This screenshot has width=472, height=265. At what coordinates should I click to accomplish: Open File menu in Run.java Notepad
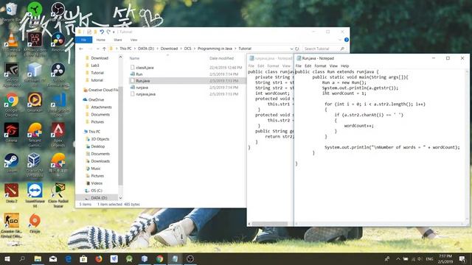click(x=298, y=66)
